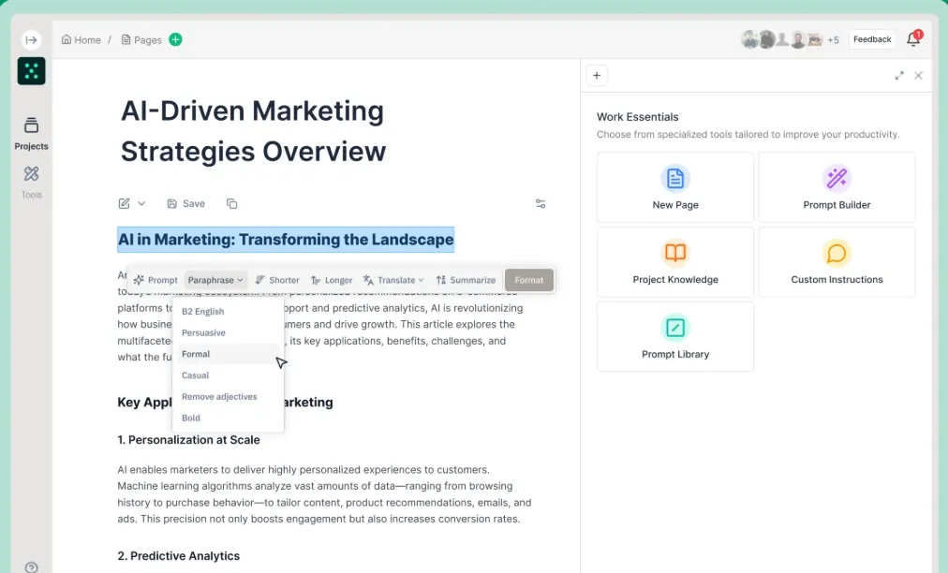Close the Work Essentials panel
The width and height of the screenshot is (948, 573).
(x=918, y=76)
